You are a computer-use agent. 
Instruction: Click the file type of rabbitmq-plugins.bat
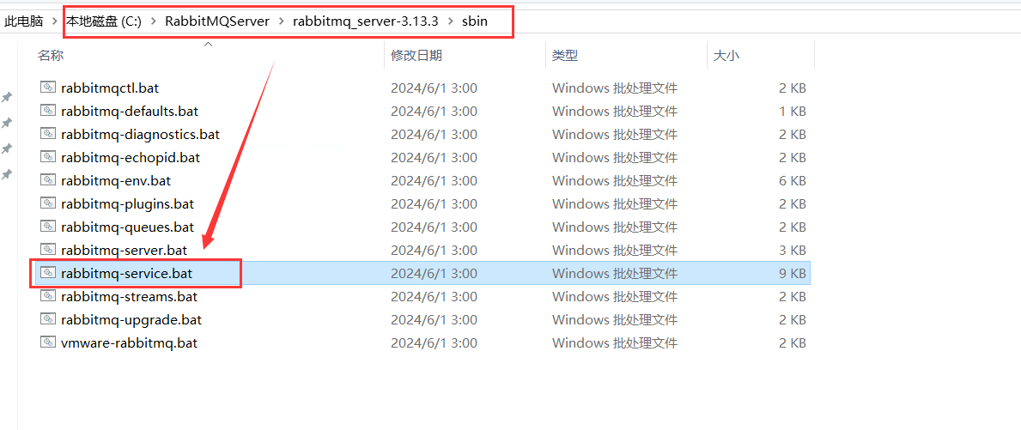(615, 204)
